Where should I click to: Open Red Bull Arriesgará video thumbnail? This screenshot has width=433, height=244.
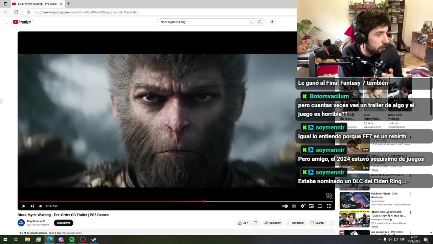tap(355, 219)
